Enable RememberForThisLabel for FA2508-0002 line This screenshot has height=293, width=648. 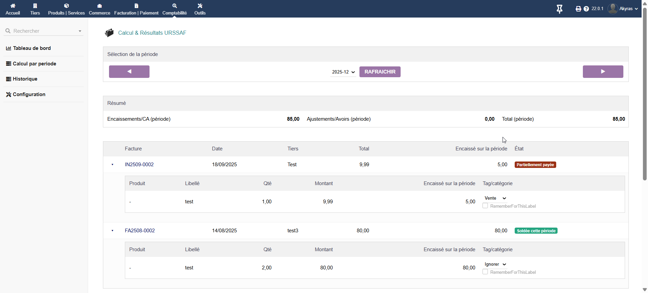pyautogui.click(x=485, y=272)
